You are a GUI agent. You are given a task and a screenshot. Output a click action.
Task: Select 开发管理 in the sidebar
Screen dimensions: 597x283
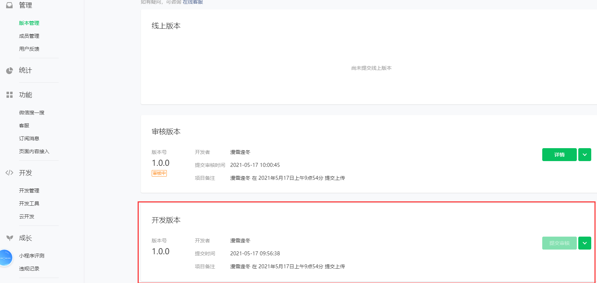pos(29,191)
